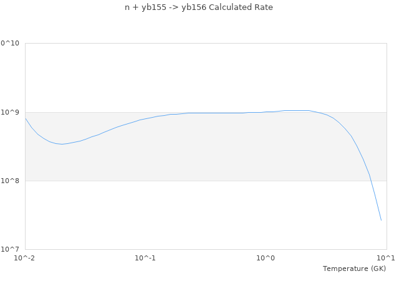Click the curve's highest plateau right of 10^0
Viewport: 399px width, 299px height.
(296, 110)
